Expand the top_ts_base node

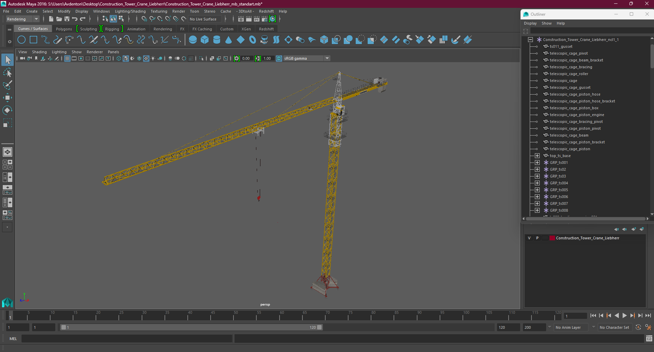point(537,156)
